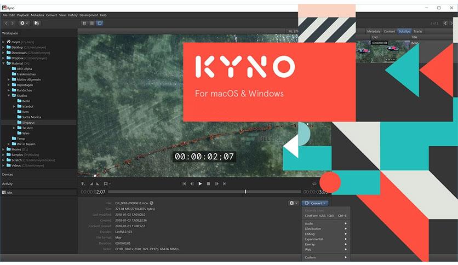Image resolution: width=458 pixels, height=265 pixels.
Task: Go forward with the right navigation arrow
Action: pos(12,23)
